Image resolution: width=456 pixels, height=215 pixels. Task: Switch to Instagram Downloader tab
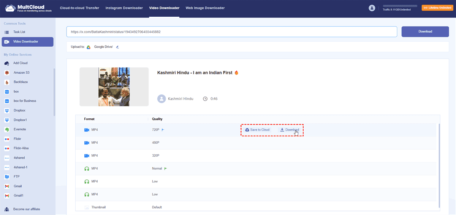124,8
